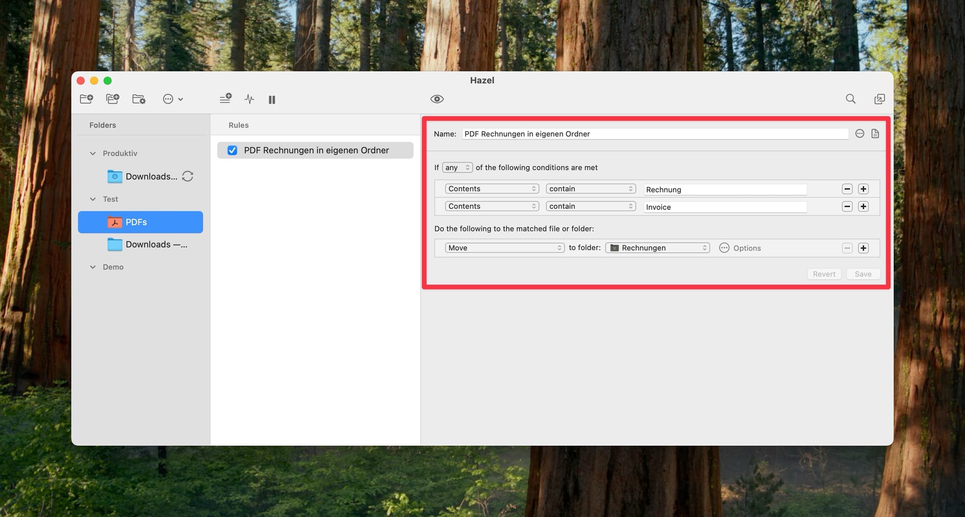Select Downloads folder under Test

click(x=147, y=245)
